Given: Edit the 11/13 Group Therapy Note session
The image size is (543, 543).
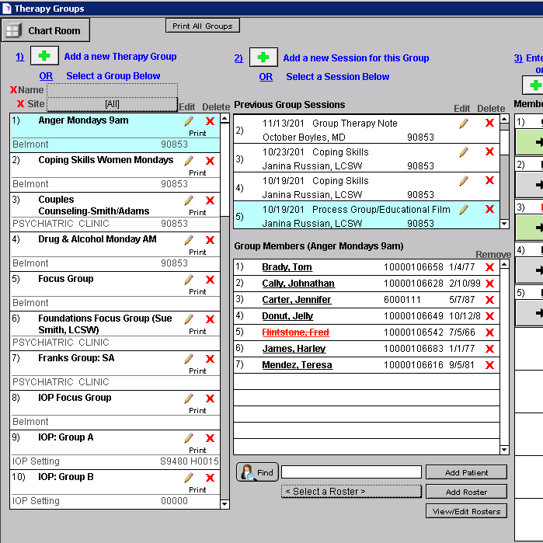Looking at the screenshot, I should (x=464, y=123).
